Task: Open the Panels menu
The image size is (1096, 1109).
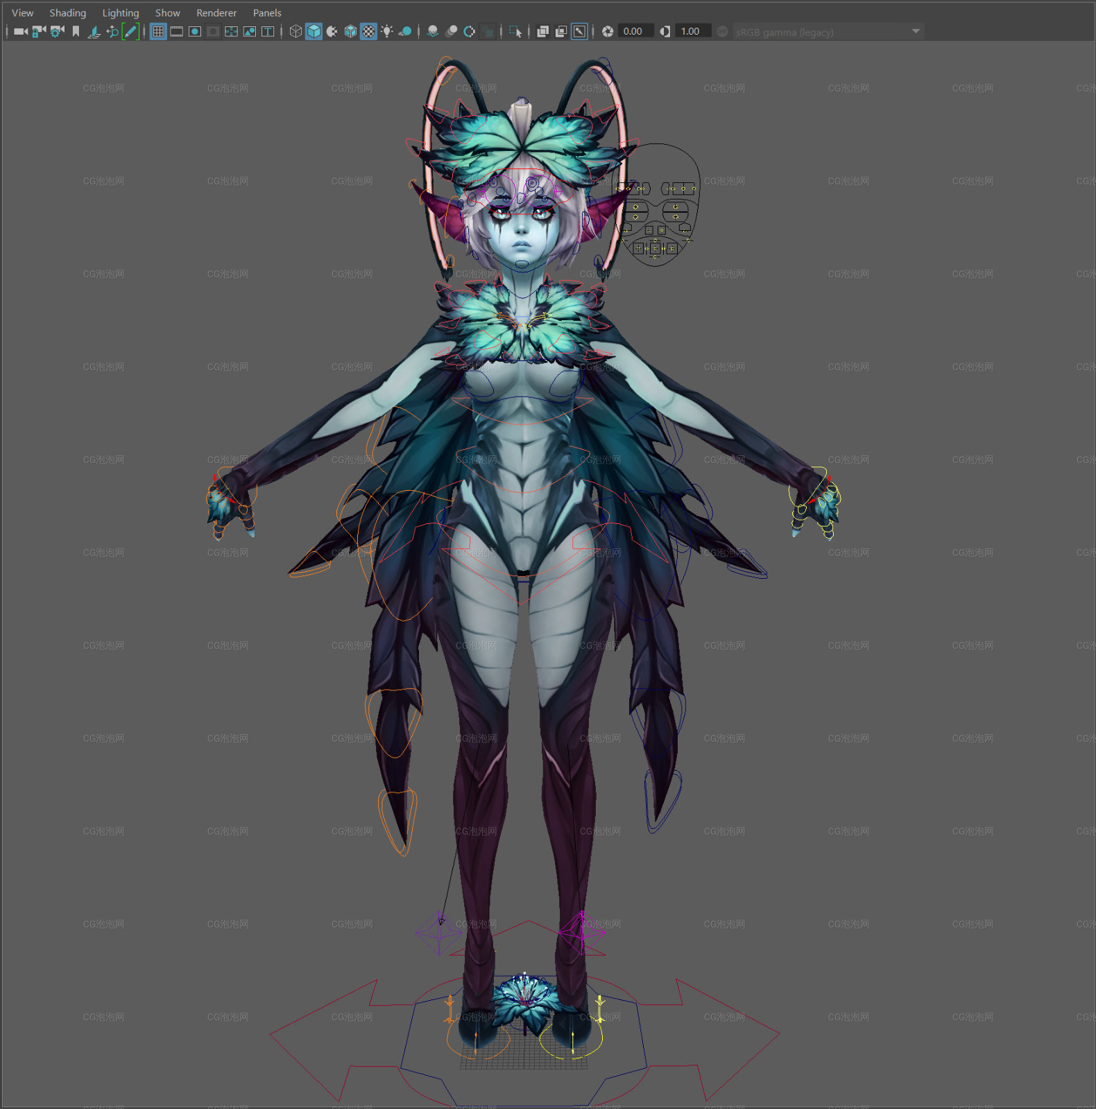Action: tap(266, 12)
